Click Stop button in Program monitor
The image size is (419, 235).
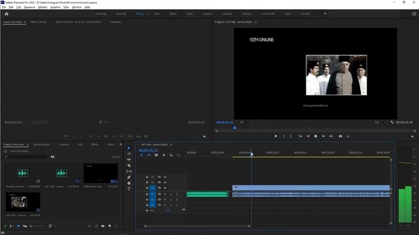coord(316,136)
